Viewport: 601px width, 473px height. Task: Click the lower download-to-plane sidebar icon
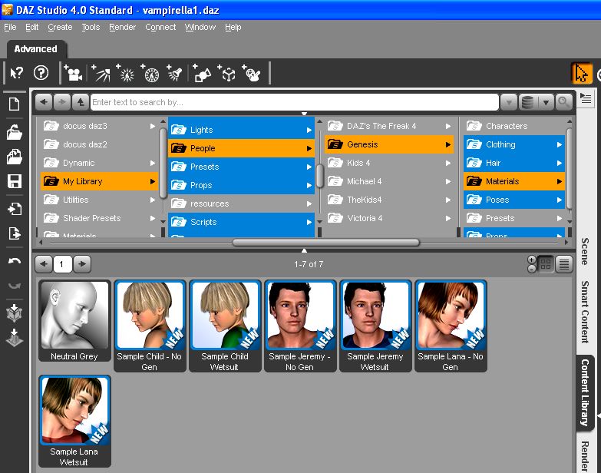(x=14, y=337)
